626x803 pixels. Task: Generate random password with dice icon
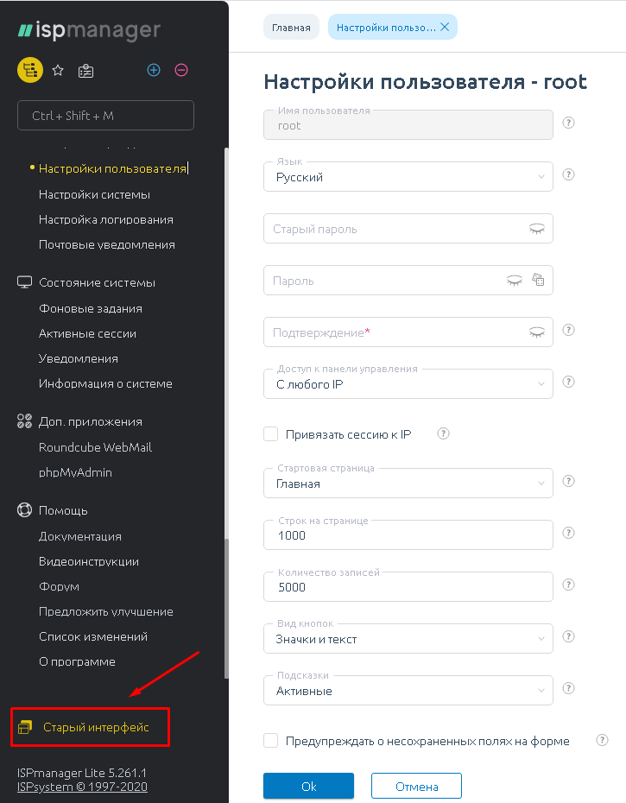click(538, 280)
